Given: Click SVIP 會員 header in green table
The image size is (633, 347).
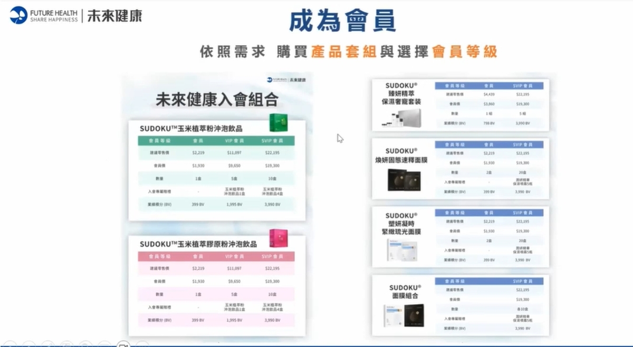Looking at the screenshot, I should [x=272, y=141].
